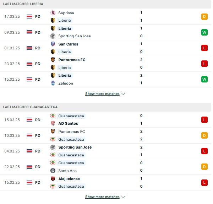
Task: Open the Puntarenas FC link on 10.03.25
Action: [72, 131]
